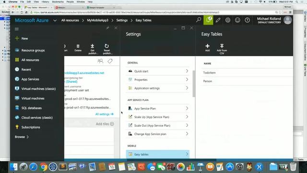
Task: Click the browser back arrow
Action: coord(13,12)
